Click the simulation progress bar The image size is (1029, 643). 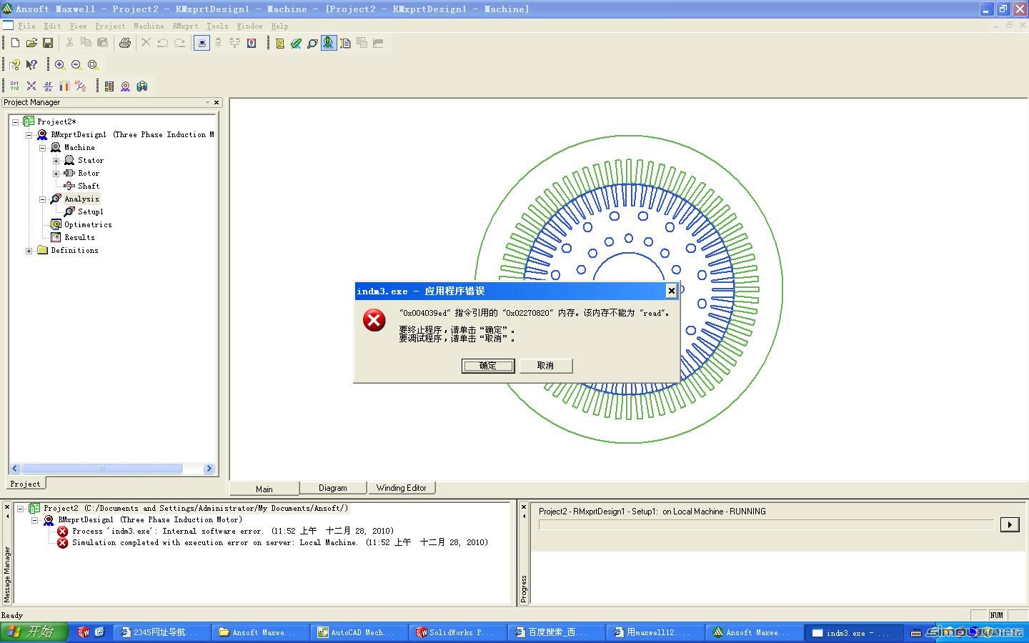(766, 524)
